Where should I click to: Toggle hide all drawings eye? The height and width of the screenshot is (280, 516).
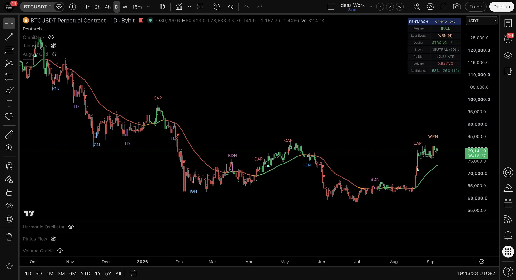coord(9,206)
